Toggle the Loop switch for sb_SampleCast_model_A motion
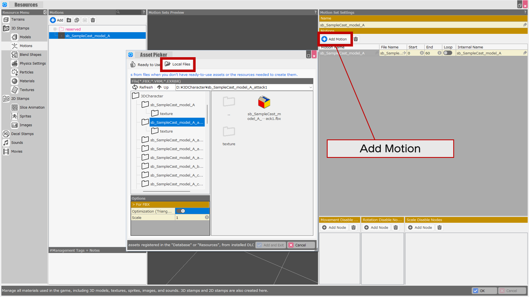The width and height of the screenshot is (529, 297). tap(448, 53)
